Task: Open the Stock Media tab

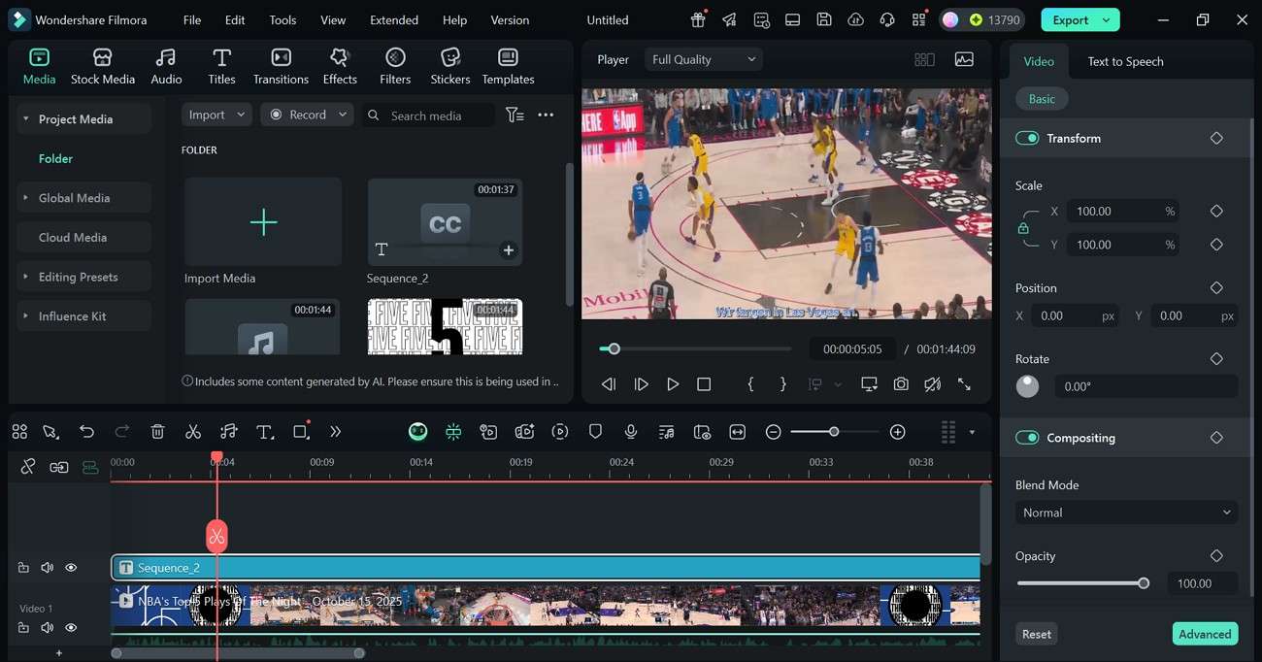Action: (x=102, y=66)
